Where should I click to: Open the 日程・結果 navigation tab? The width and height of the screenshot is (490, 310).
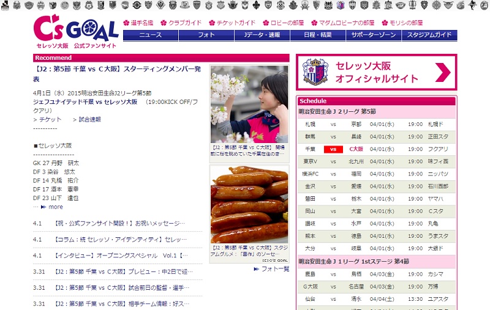(318, 35)
